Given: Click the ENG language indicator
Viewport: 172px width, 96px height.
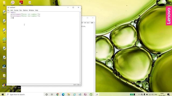Looking at the screenshot, I should (x=156, y=94).
